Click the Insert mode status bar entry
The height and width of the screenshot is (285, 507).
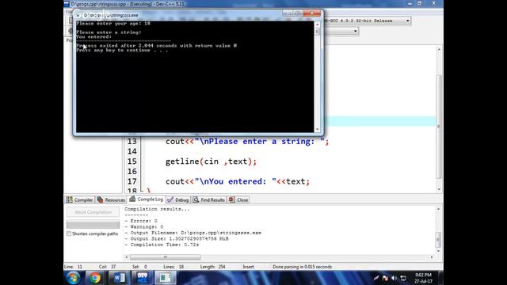coord(248,267)
